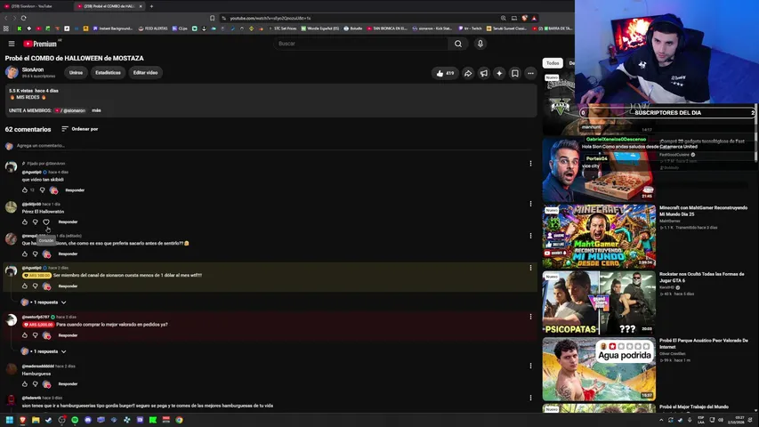The image size is (759, 427).
Task: Open 'Wordle Español (ES)' bookmark
Action: point(320,28)
